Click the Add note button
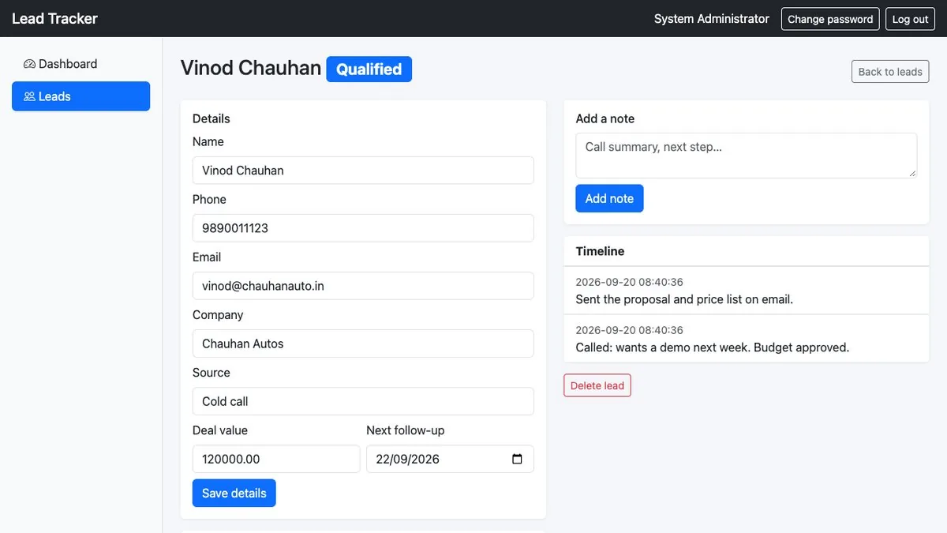This screenshot has width=947, height=533. 609,198
